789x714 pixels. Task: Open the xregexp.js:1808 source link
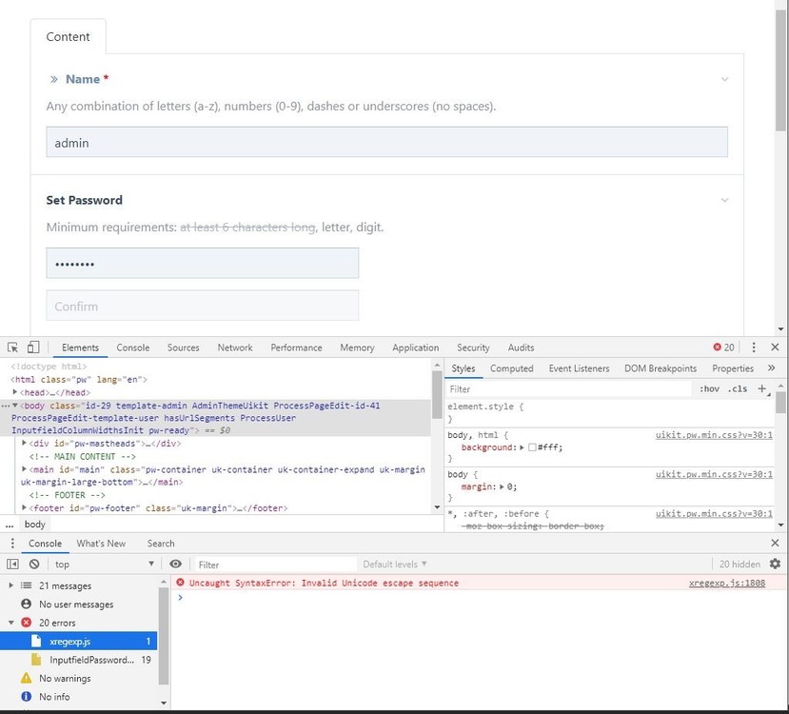point(726,583)
